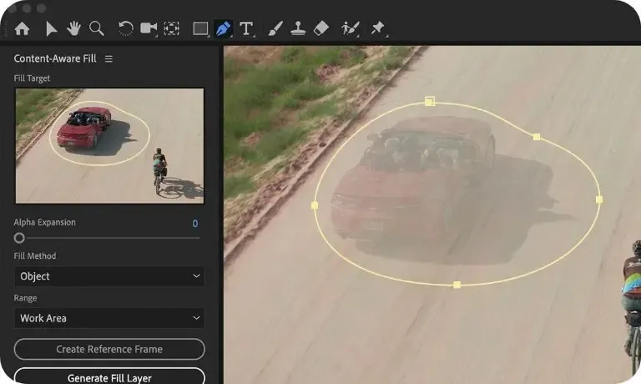Select the Selection arrow tool
This screenshot has width=641, height=384.
coord(51,28)
